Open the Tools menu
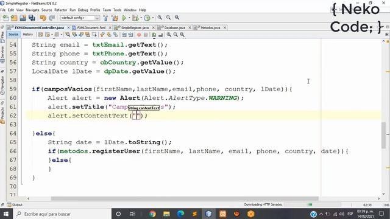 click(117, 10)
